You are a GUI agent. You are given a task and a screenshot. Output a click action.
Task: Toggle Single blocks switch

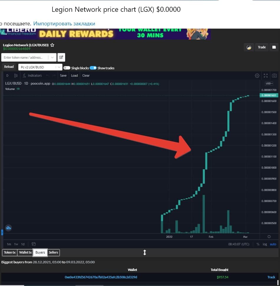click(x=67, y=68)
